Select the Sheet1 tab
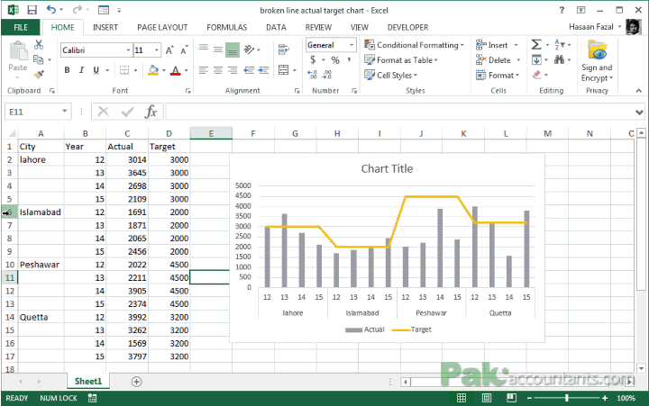 click(x=87, y=381)
